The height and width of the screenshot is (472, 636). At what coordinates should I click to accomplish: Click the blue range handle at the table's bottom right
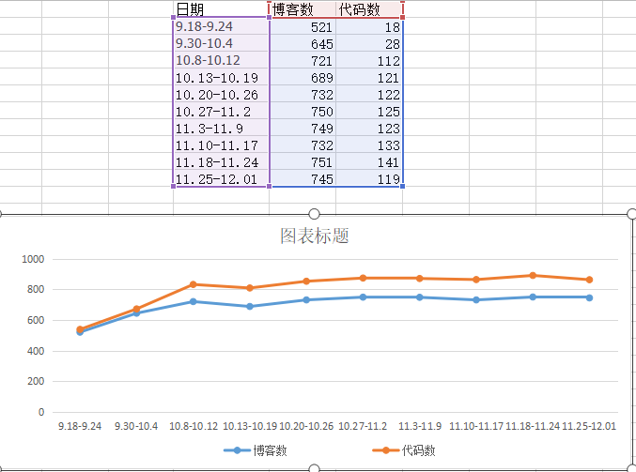(x=402, y=187)
